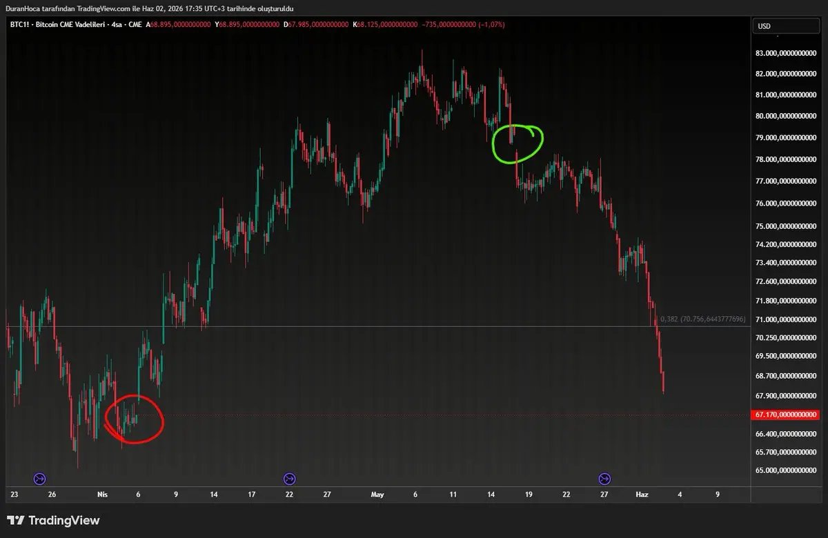Viewport: 828px width, 538px height.
Task: Click the 69.500 price axis label
Action: point(787,357)
